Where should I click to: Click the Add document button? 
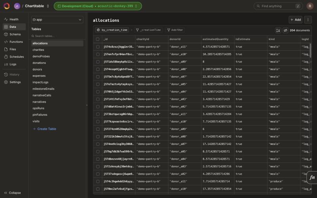click(x=295, y=19)
